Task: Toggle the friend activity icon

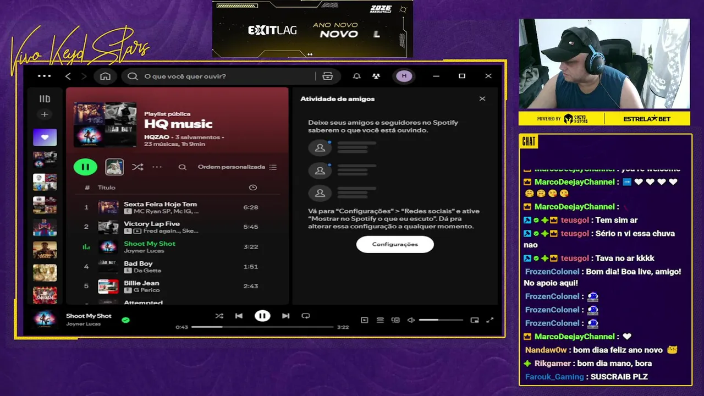Action: click(x=376, y=76)
